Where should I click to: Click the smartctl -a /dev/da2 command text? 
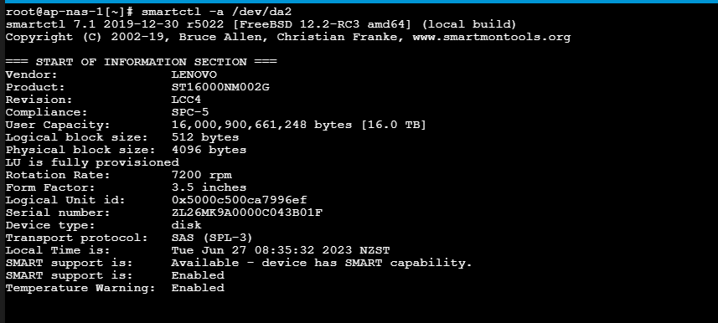216,12
